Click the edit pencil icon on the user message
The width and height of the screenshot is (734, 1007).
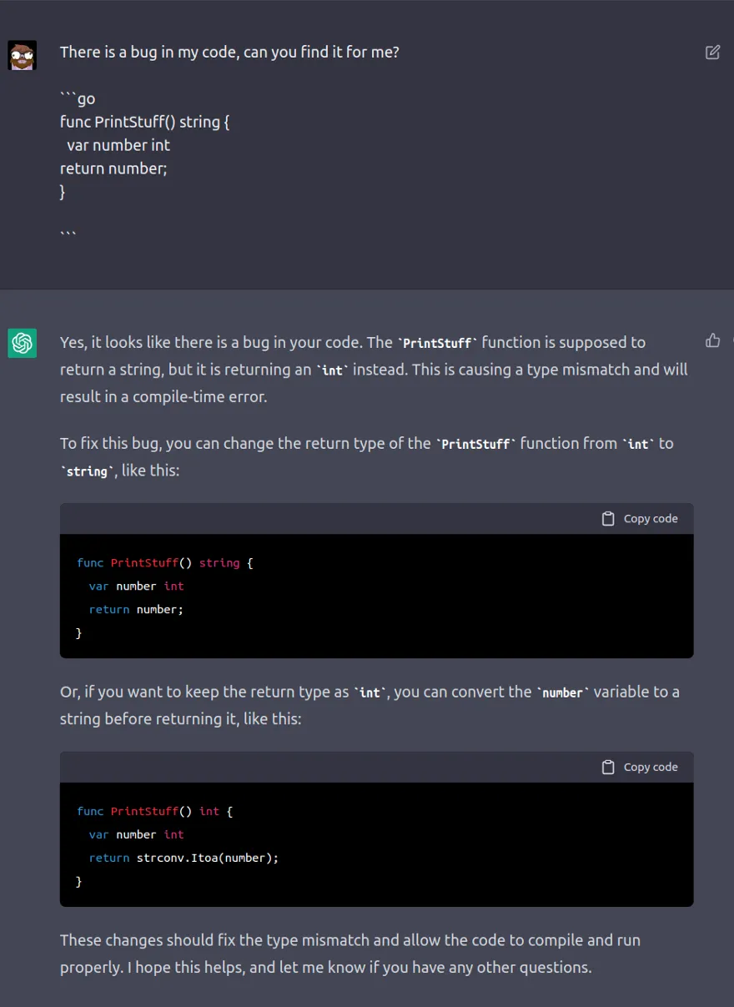(x=713, y=52)
